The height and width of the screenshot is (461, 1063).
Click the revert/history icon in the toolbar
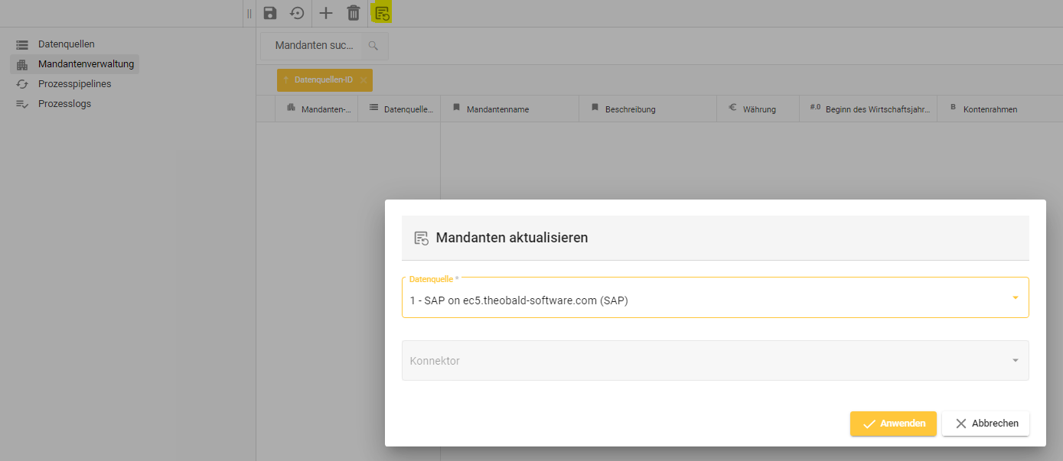297,13
